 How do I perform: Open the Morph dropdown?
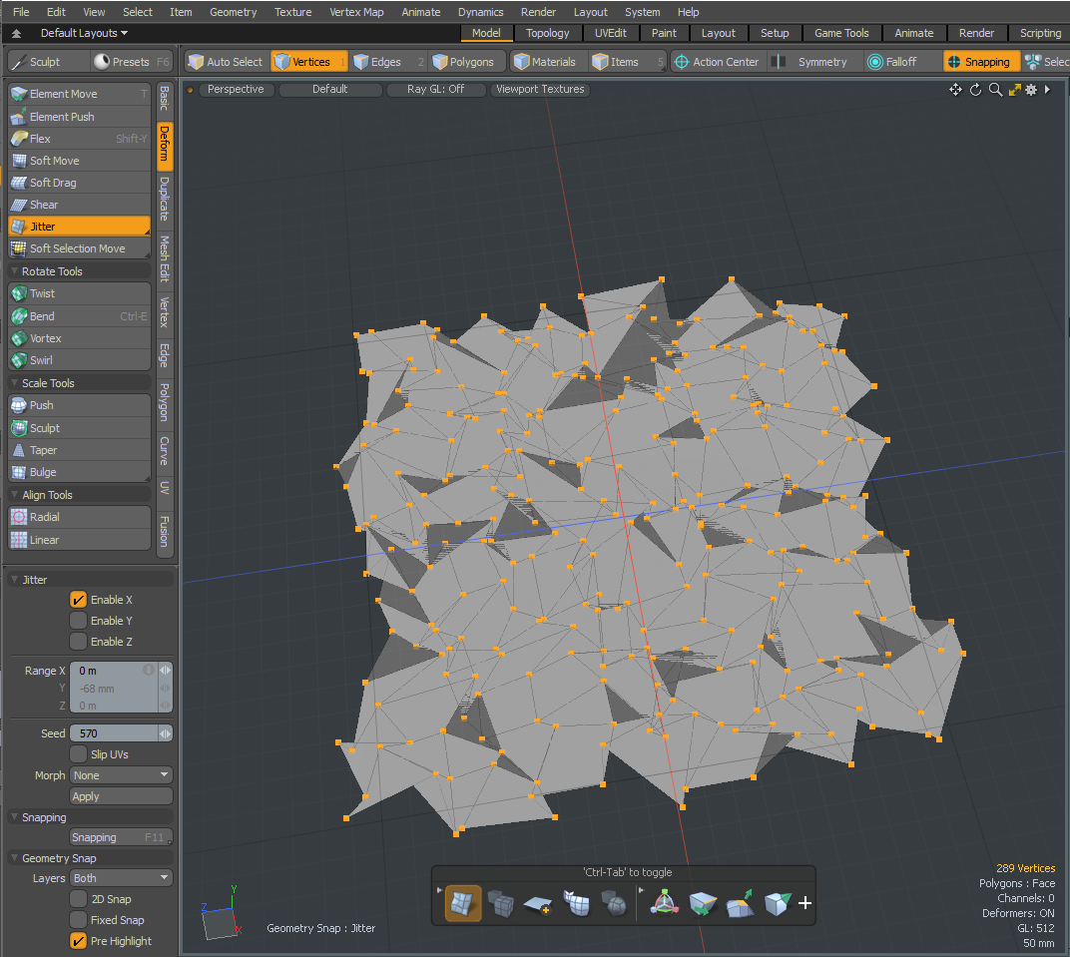coord(121,775)
